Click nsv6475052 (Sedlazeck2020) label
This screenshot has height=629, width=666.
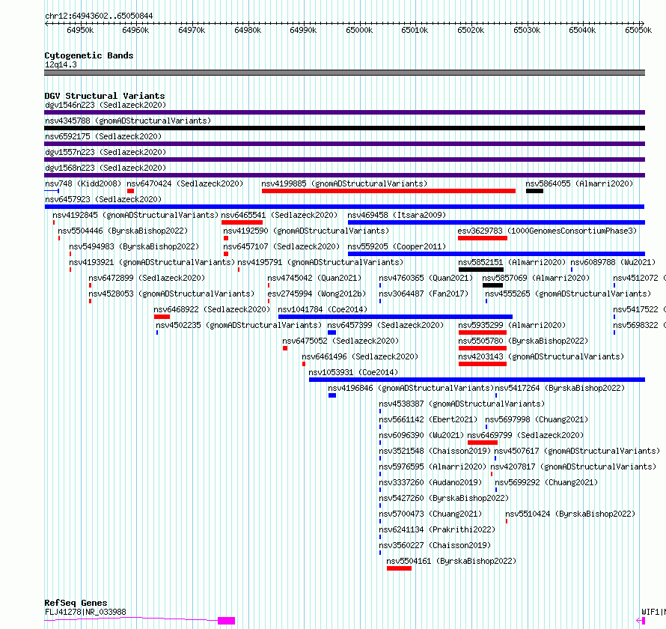[x=340, y=341]
